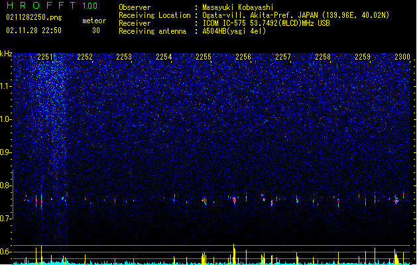Click the tallest yellow intensity spike near 2256
This screenshot has height=265, width=417.
coord(234,254)
